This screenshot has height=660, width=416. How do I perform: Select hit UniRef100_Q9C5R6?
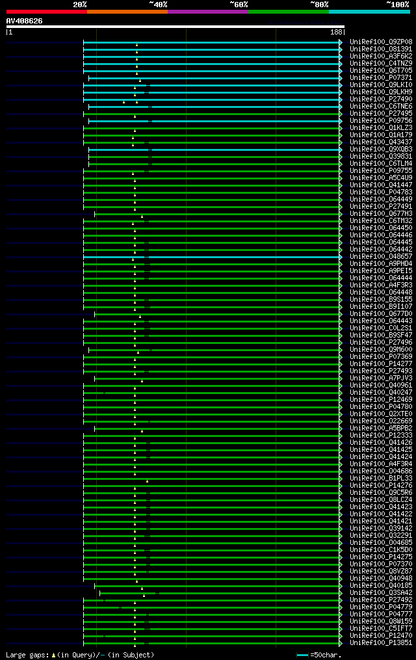381,492
